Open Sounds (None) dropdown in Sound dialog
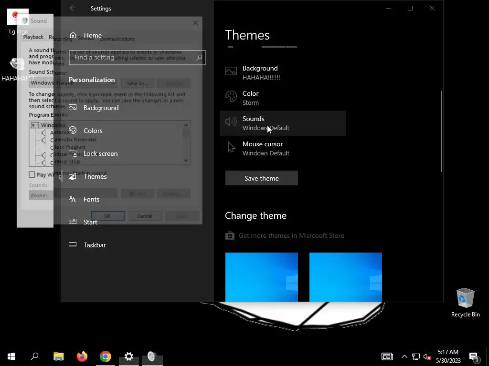The height and width of the screenshot is (366, 489). coord(73,195)
